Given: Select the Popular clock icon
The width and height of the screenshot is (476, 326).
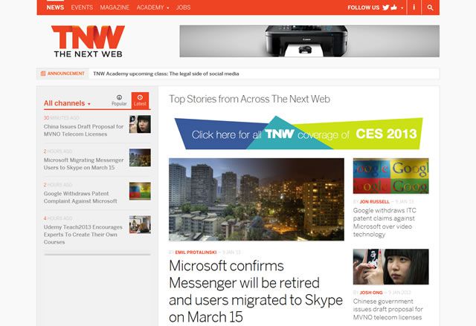Looking at the screenshot, I should (119, 97).
